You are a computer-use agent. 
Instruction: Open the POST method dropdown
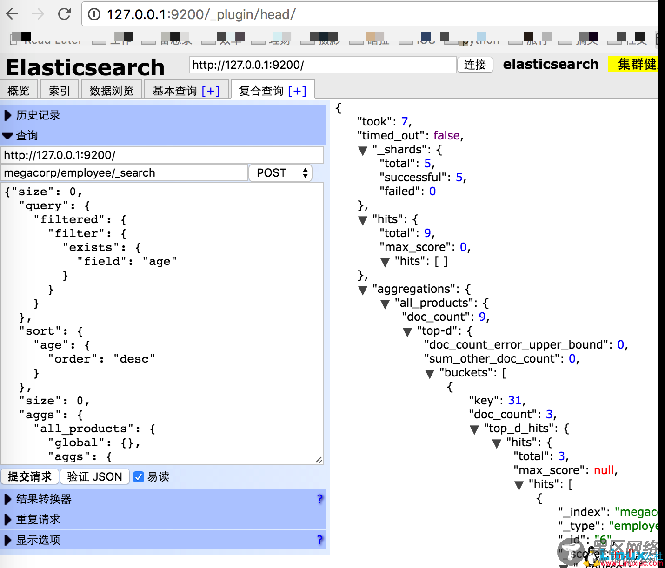[x=281, y=173]
